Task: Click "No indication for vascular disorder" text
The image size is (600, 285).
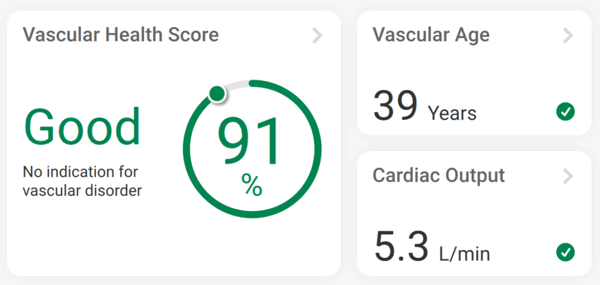Action: (x=82, y=181)
